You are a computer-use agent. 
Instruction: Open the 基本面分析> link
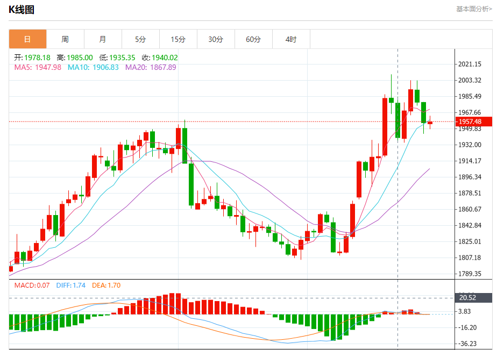474,9
